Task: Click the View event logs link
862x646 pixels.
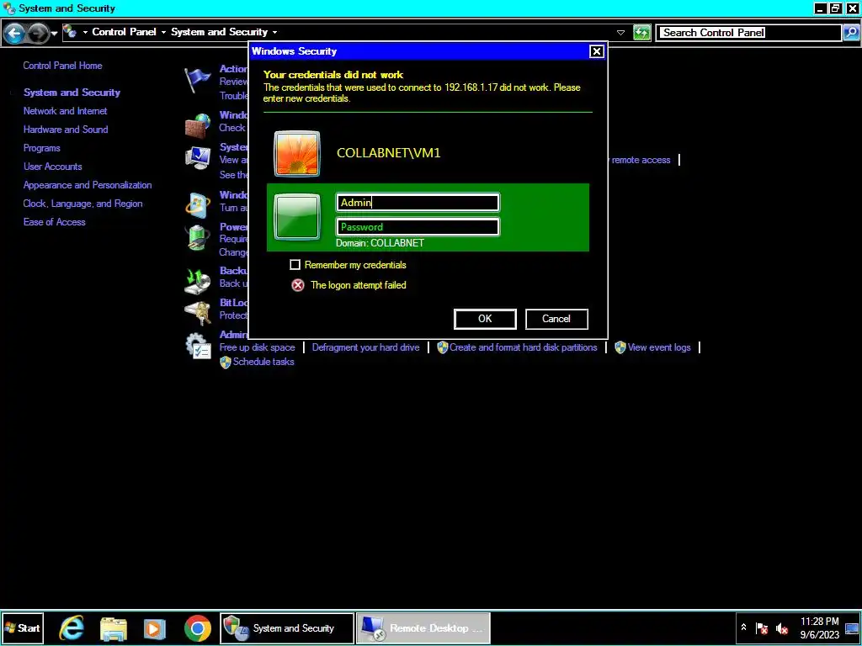Action: tap(658, 347)
